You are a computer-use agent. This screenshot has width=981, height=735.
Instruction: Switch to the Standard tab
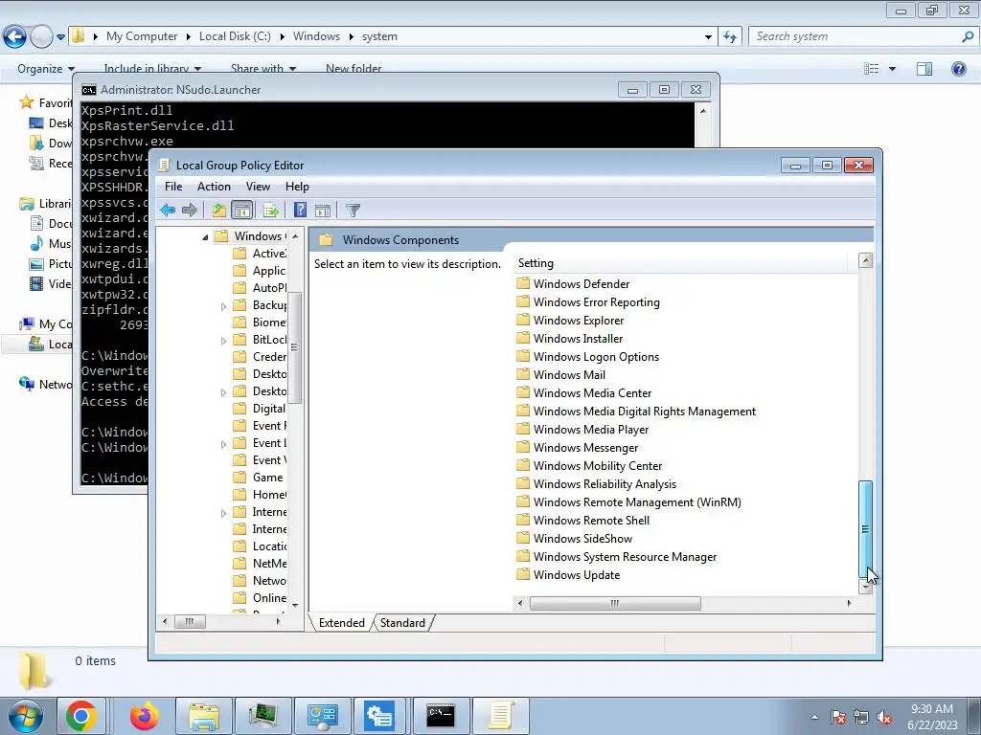(x=402, y=622)
